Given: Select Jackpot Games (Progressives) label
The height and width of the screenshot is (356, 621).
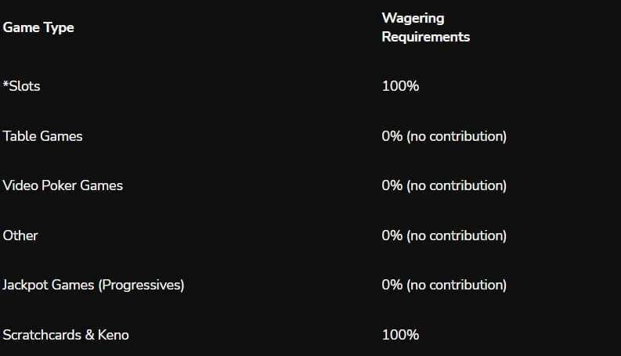Looking at the screenshot, I should click(93, 285).
